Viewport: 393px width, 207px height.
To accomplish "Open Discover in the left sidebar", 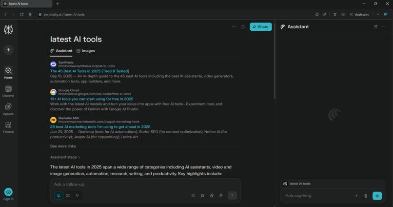I will point(8,91).
